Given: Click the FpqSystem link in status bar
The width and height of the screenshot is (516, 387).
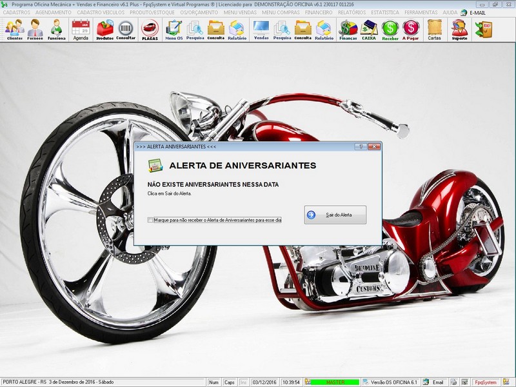Looking at the screenshot, I should click(x=486, y=382).
